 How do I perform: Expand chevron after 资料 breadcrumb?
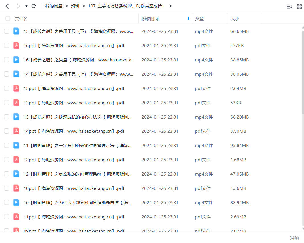pos(83,6)
